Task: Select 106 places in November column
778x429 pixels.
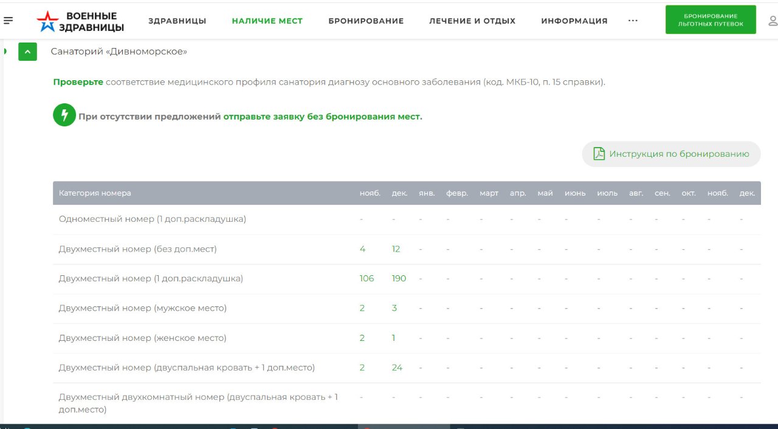Action: click(367, 278)
